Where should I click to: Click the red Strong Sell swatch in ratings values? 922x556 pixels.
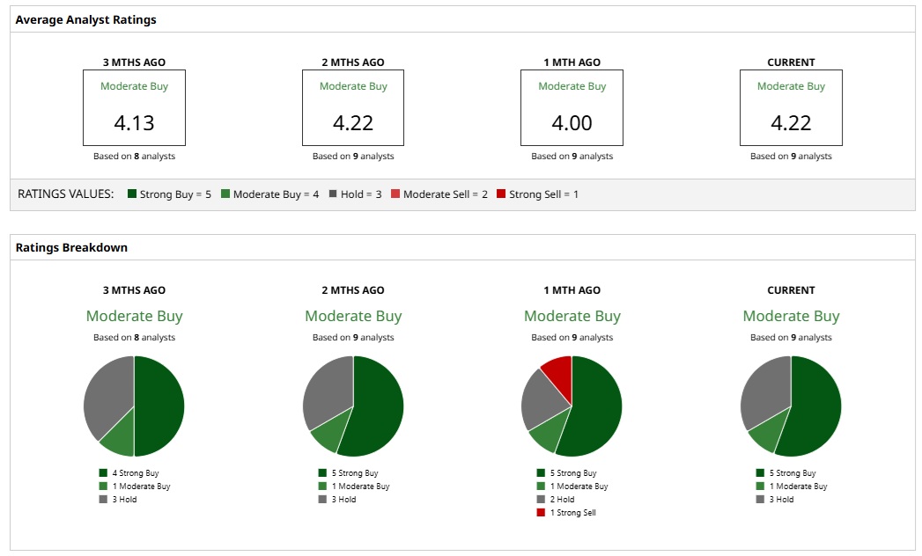501,194
